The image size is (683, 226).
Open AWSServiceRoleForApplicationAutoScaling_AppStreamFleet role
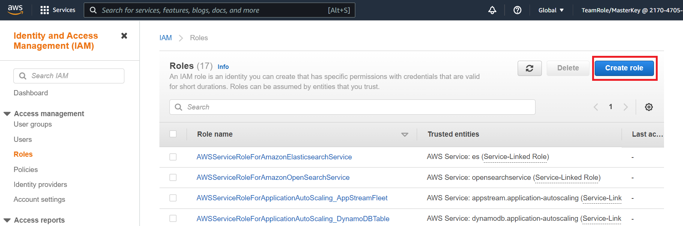click(292, 198)
